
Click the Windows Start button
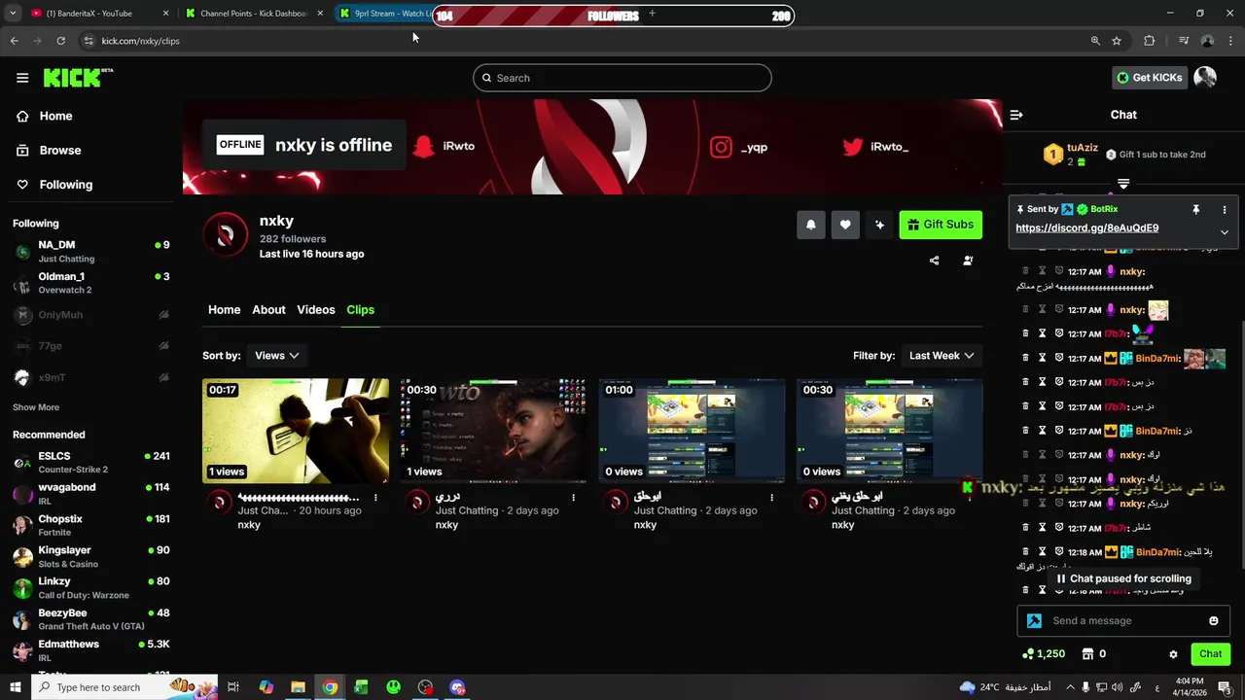pos(15,687)
